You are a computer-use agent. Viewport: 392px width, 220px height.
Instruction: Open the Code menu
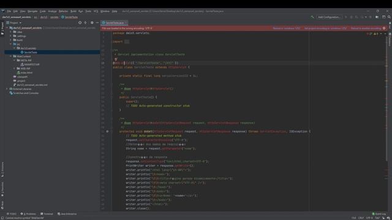click(x=43, y=11)
